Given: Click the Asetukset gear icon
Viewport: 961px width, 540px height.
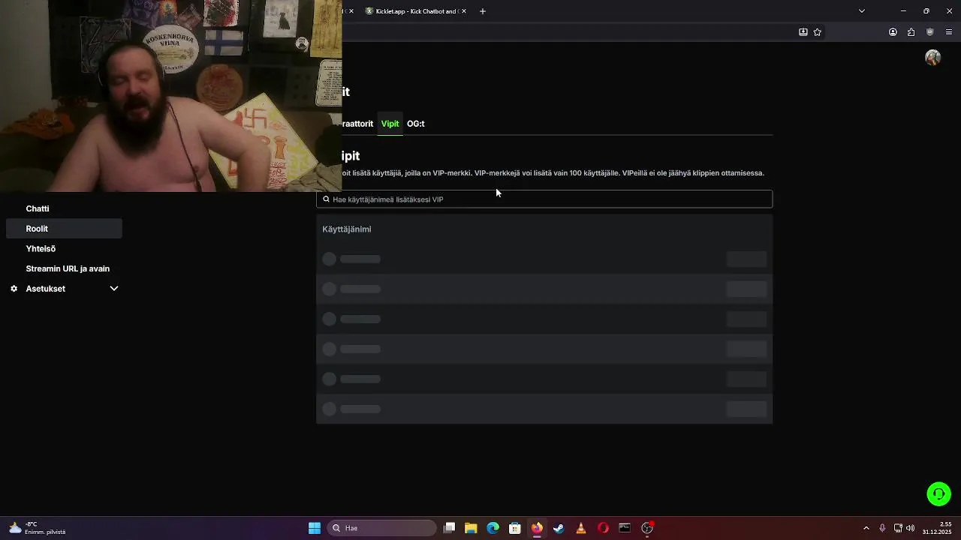Looking at the screenshot, I should (x=14, y=289).
